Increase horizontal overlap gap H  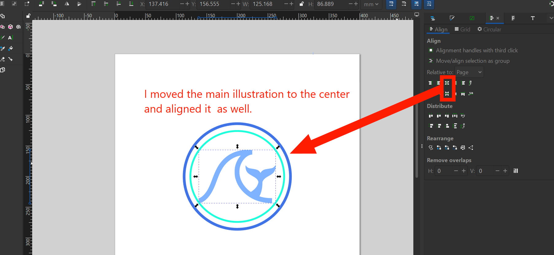(464, 171)
